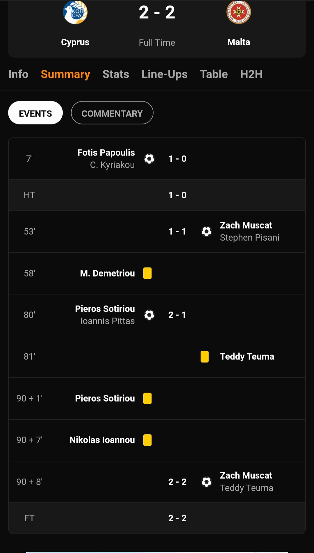This screenshot has height=553, width=314.
Task: Click goal icon at 53' Zach Muscat
Action: click(x=206, y=231)
